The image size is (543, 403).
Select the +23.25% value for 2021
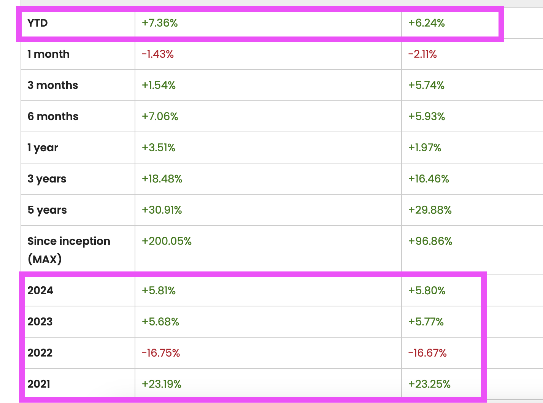429,384
